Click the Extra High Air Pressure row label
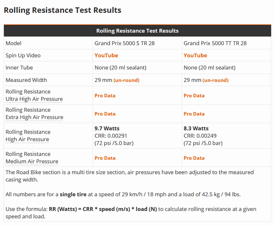This screenshot has height=226, width=275. coord(34,117)
